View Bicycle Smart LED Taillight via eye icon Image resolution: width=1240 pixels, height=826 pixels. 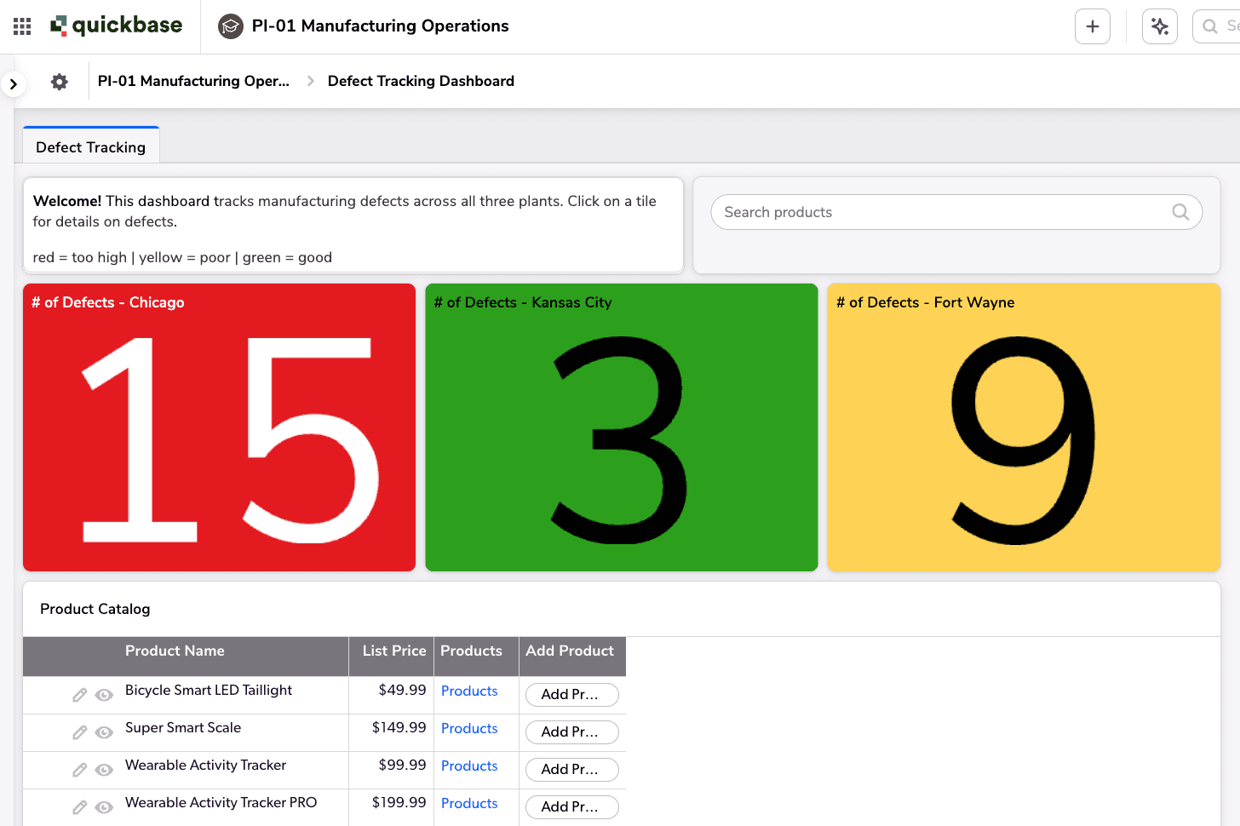tap(104, 695)
